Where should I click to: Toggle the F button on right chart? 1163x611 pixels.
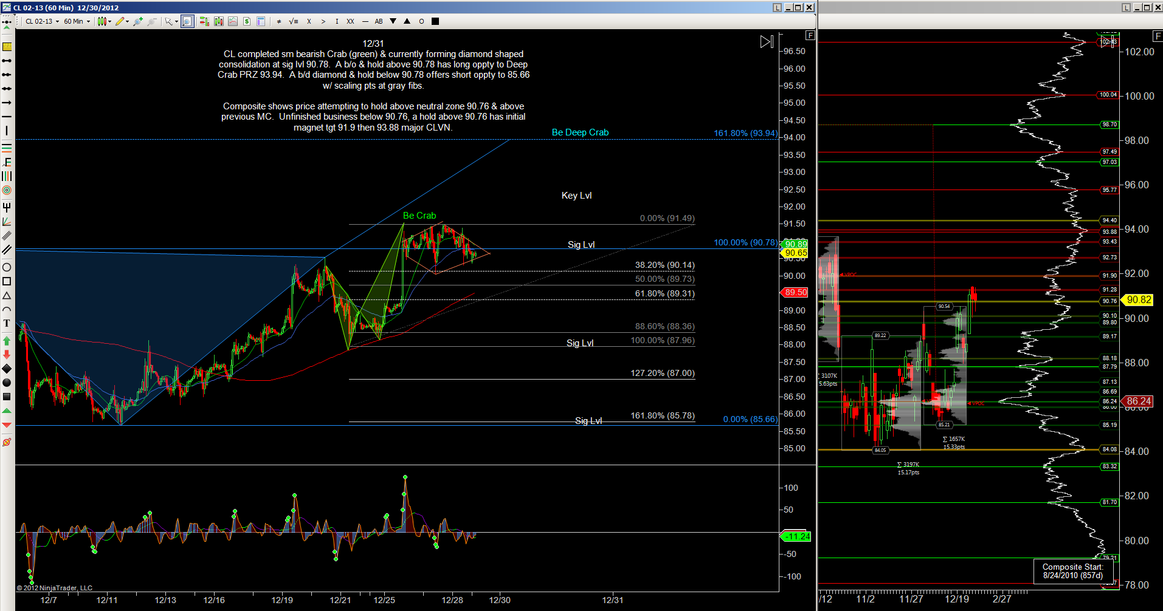click(1158, 36)
